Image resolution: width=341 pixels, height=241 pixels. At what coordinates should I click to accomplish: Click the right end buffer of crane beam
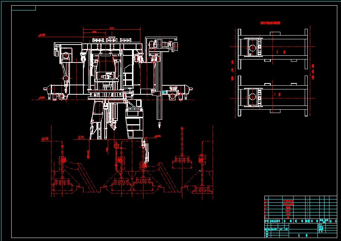(190, 89)
